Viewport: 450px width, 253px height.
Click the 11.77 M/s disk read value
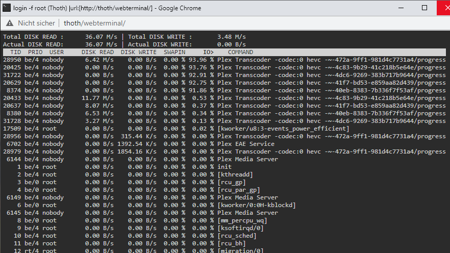pos(97,98)
